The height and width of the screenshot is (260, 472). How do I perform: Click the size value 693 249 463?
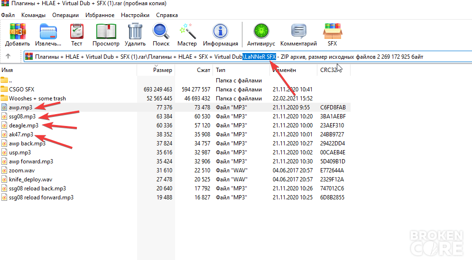tap(158, 90)
